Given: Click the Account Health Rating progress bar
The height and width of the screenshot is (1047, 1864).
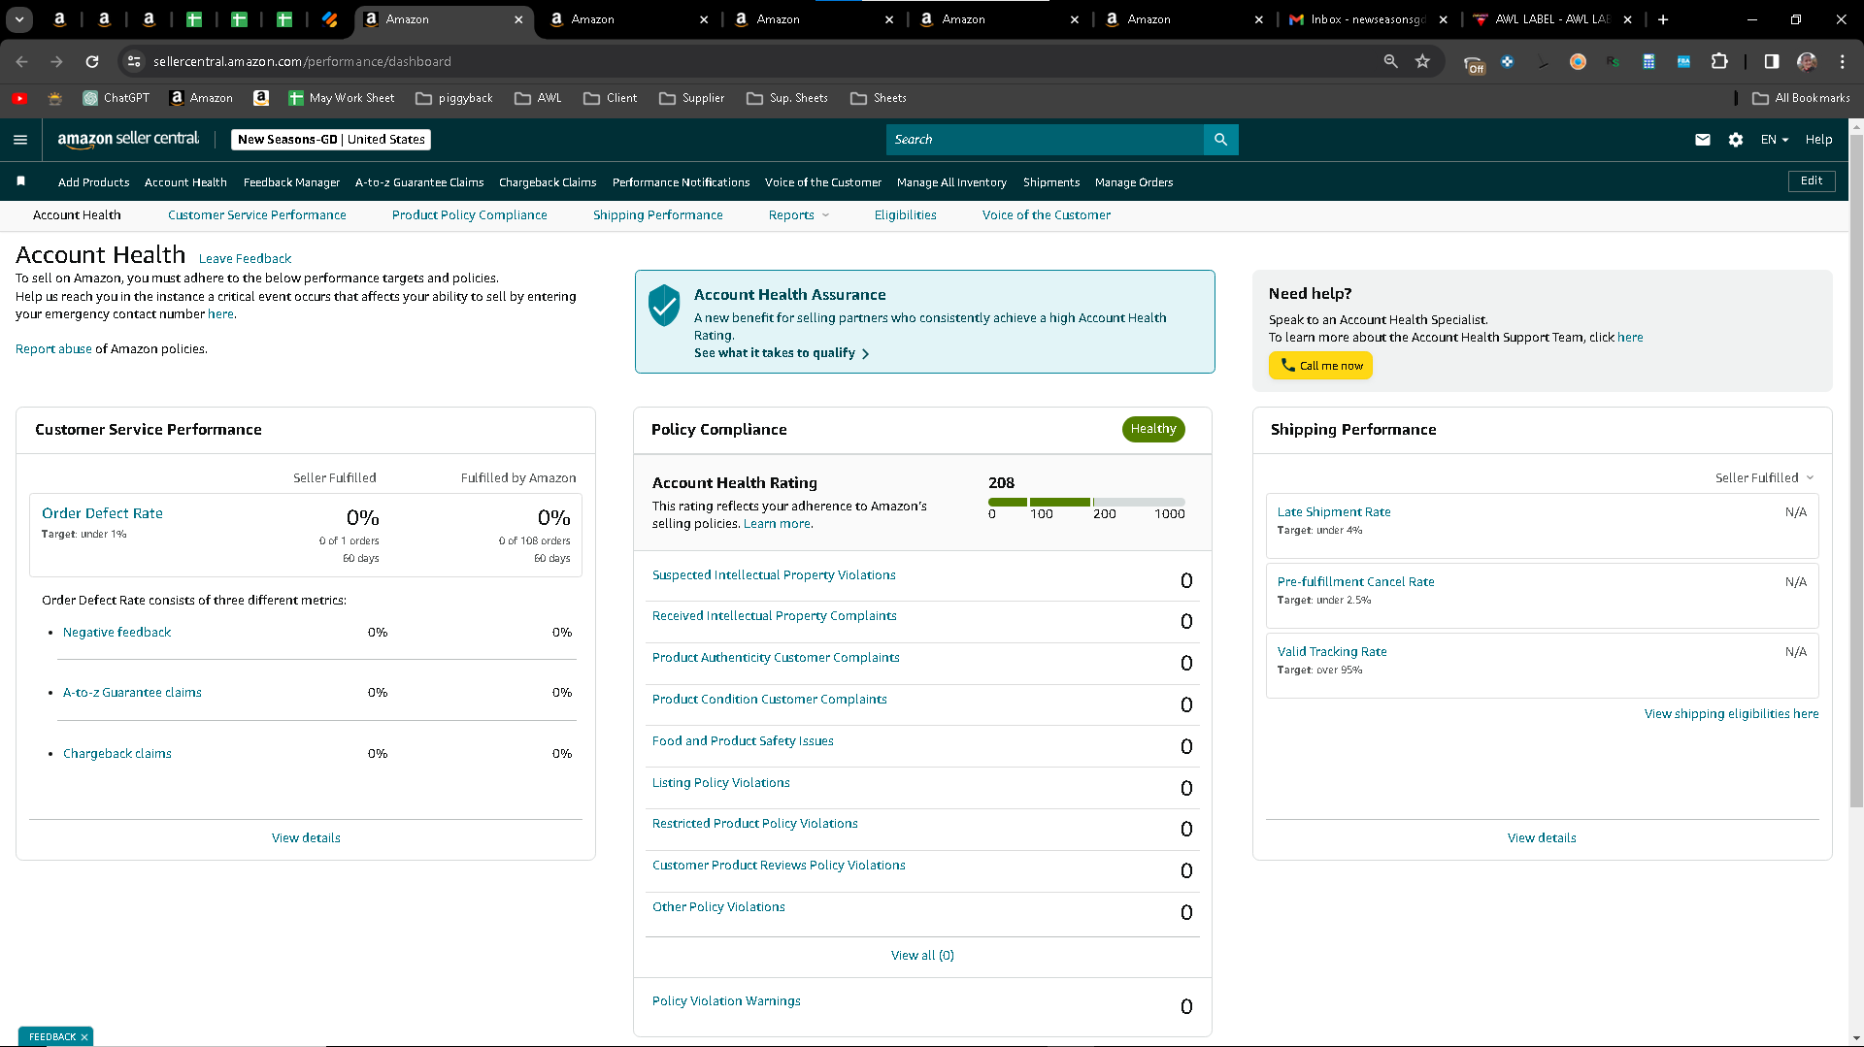Looking at the screenshot, I should click(1086, 502).
